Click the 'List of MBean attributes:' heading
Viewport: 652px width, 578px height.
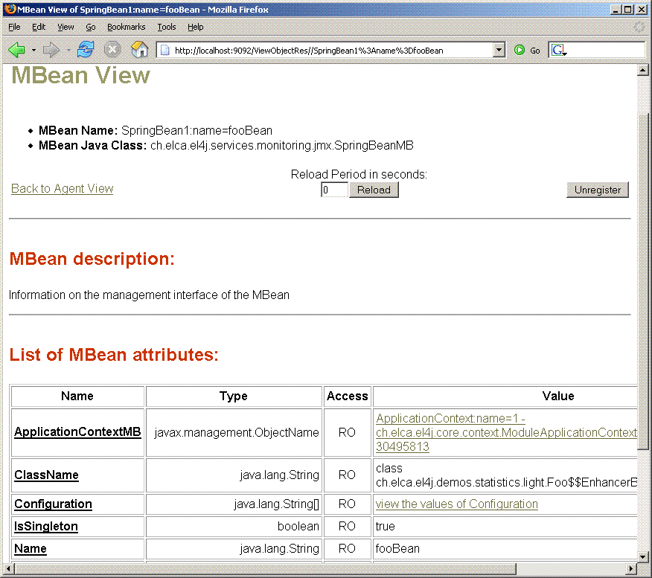[114, 355]
